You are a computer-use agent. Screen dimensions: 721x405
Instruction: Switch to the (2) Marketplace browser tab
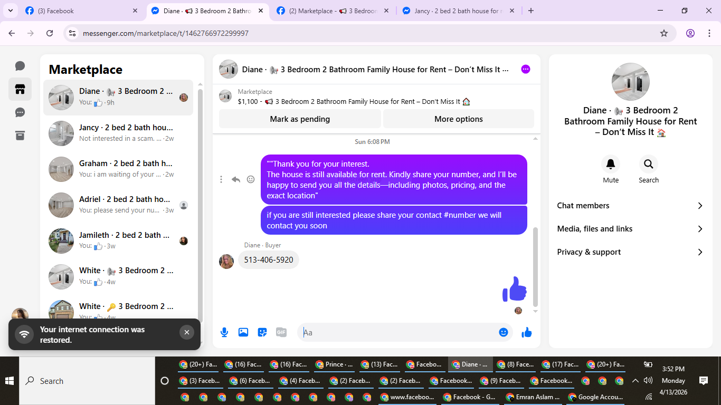click(333, 11)
